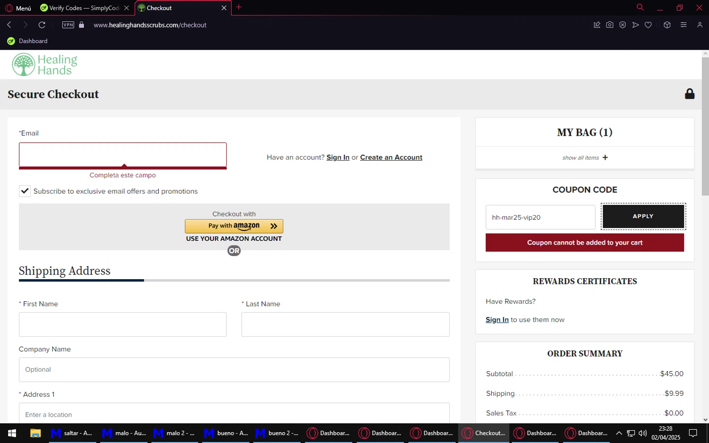
Task: Open the Opera Menú button
Action: tap(18, 8)
